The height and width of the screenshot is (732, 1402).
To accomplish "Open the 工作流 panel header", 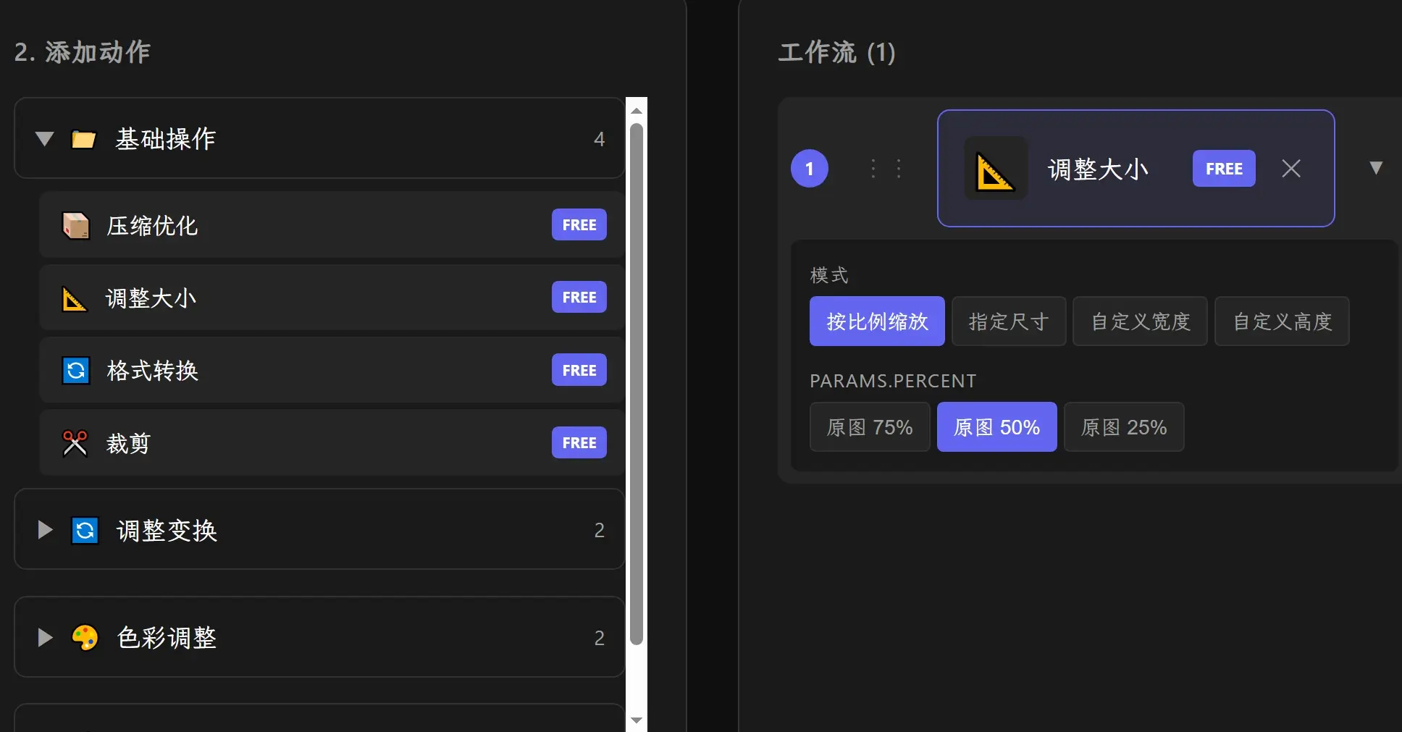I will 836,52.
